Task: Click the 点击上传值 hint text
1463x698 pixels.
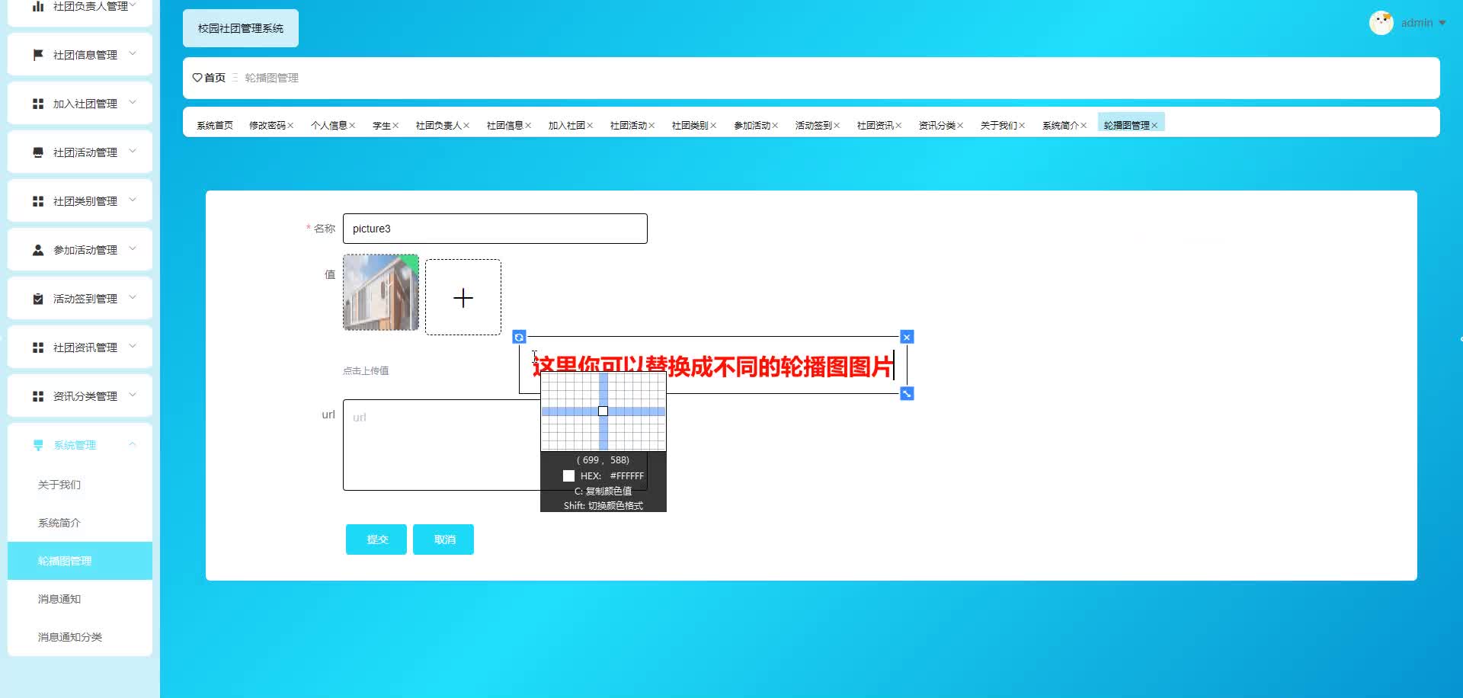Action: (366, 371)
